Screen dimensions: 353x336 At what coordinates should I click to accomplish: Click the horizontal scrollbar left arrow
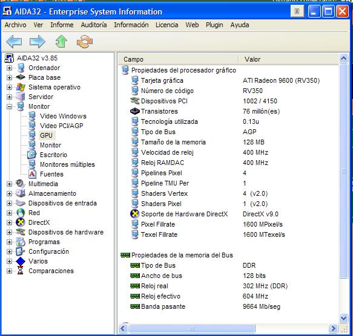click(x=123, y=328)
